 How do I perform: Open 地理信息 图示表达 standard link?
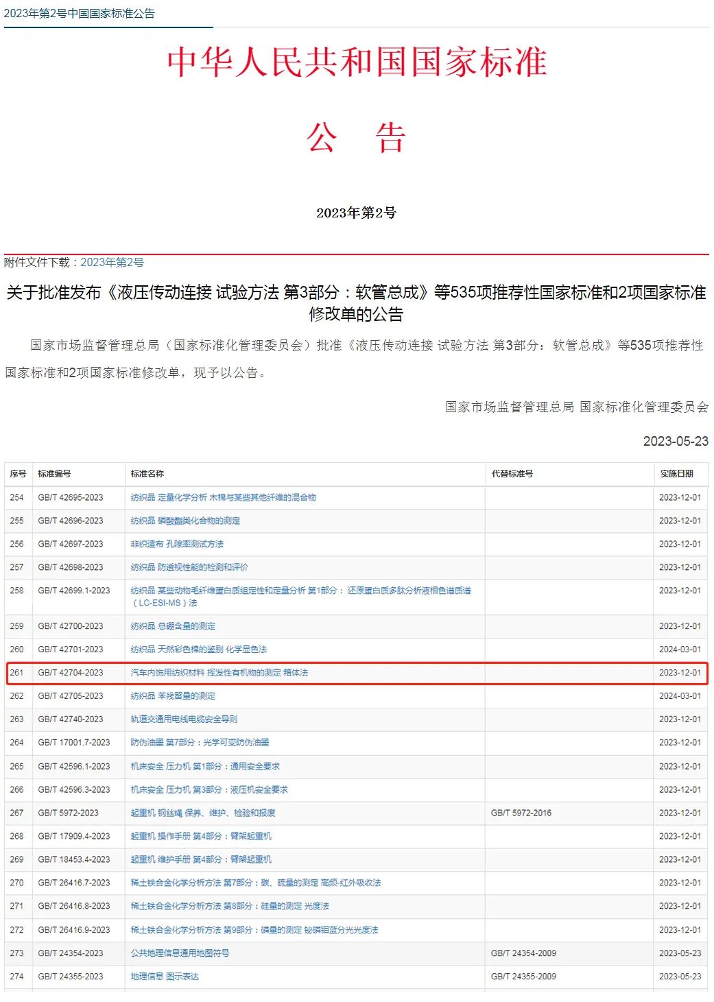[165, 977]
